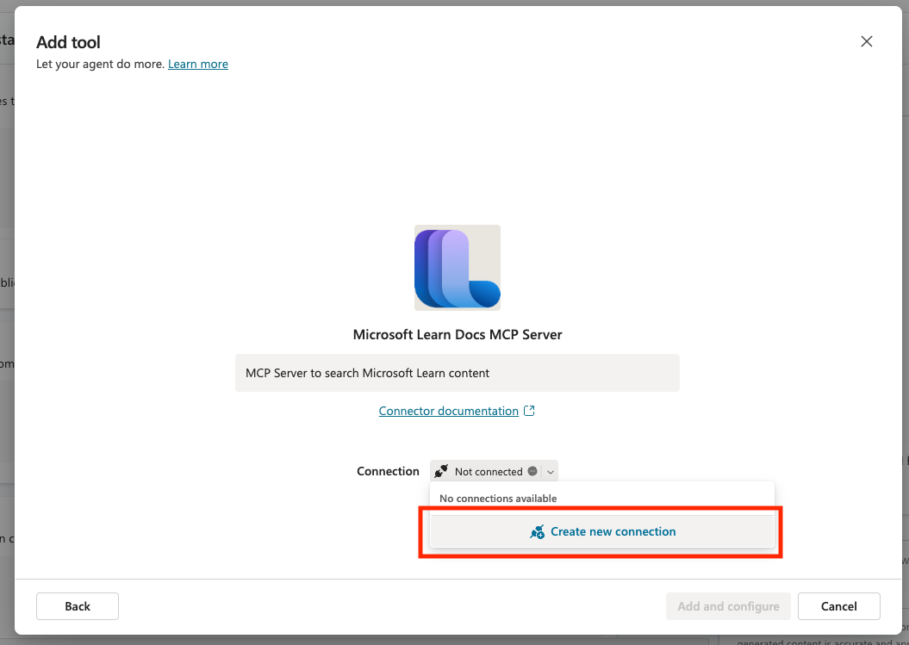909x645 pixels.
Task: Click the Microsoft Learn Docs MCP Server title
Action: pos(458,334)
